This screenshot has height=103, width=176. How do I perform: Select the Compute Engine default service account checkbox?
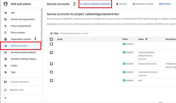click(x=52, y=52)
